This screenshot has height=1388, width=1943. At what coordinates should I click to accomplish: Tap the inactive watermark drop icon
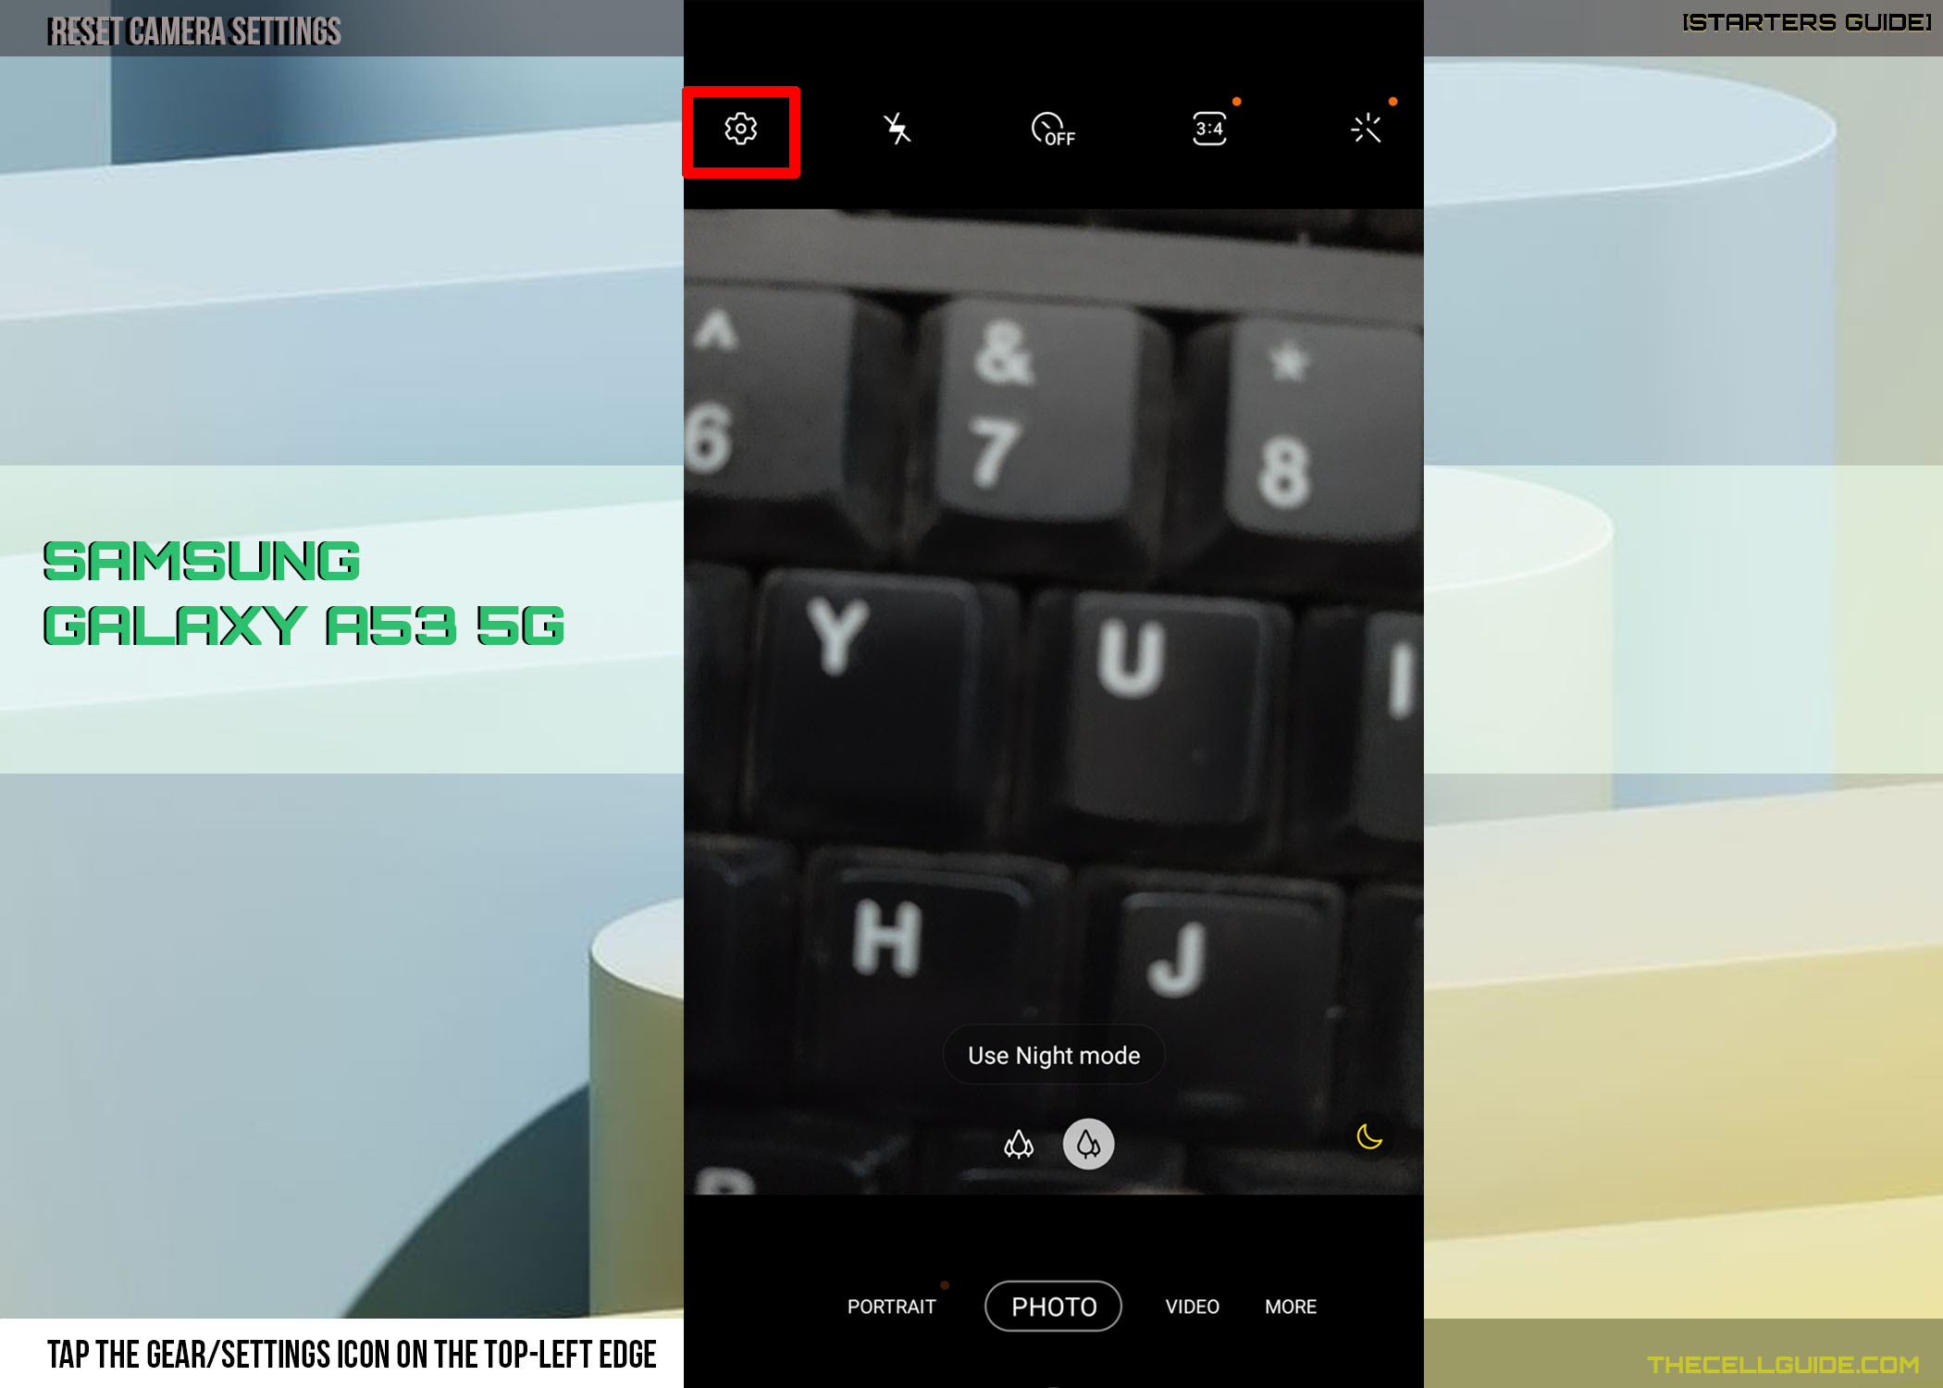[1020, 1143]
